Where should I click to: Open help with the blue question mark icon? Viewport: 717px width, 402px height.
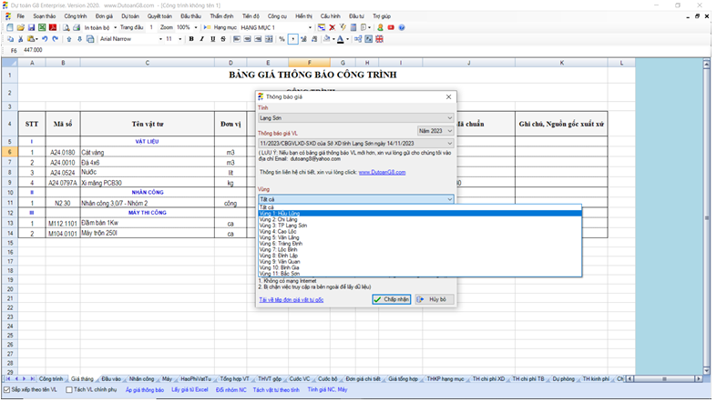click(402, 27)
